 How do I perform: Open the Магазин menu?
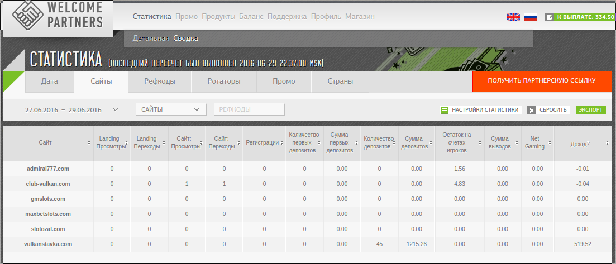(x=360, y=17)
